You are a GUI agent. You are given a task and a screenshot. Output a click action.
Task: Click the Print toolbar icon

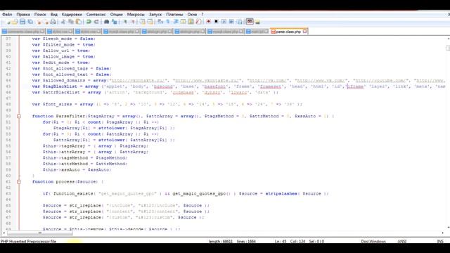click(x=53, y=22)
